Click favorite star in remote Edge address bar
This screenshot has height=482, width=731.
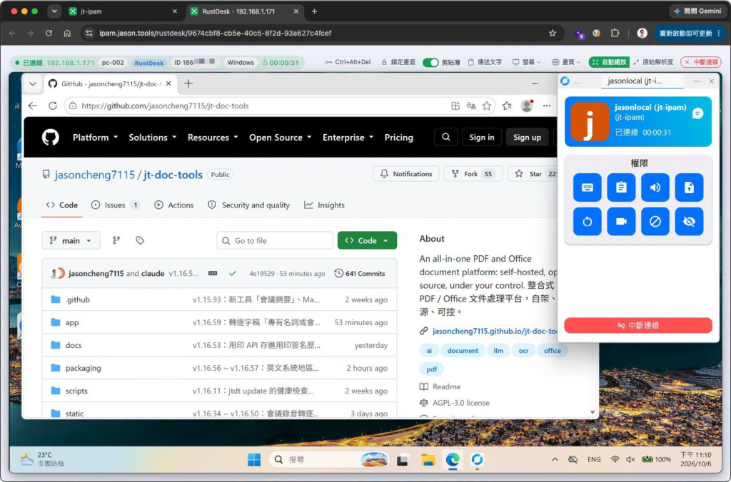pos(487,106)
